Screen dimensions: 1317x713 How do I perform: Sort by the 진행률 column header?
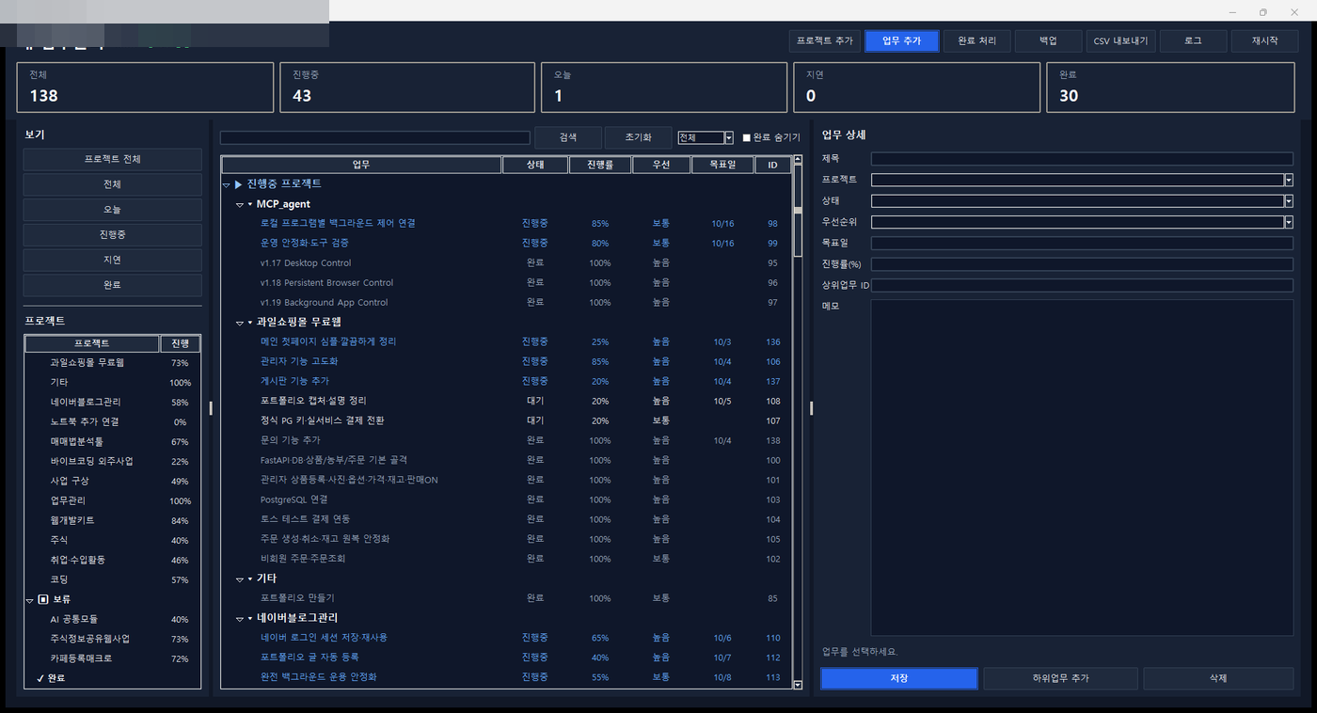pos(599,165)
